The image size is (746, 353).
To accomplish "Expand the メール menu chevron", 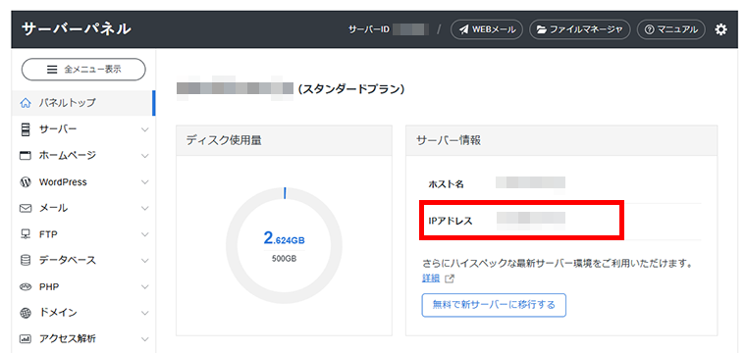I will 145,208.
